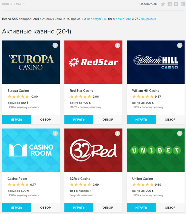Click the William Hill Casino title text
Screen dimensions: 186x214
tap(146, 91)
